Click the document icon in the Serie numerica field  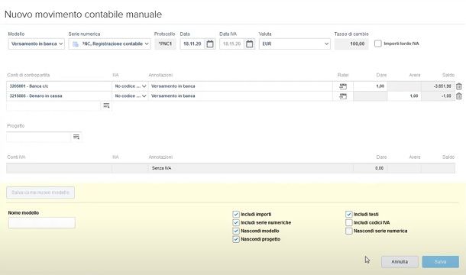pyautogui.click(x=76, y=44)
